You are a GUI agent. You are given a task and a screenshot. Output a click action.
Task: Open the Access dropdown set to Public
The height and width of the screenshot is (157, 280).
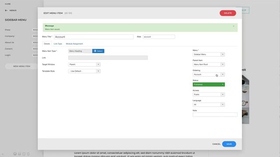209,95
